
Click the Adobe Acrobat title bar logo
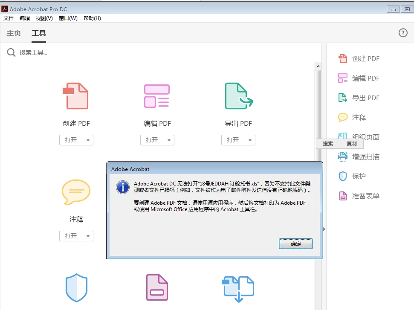tap(5, 9)
